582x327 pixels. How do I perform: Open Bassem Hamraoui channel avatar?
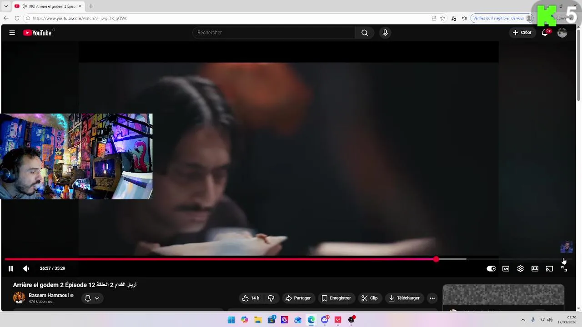[x=19, y=298]
